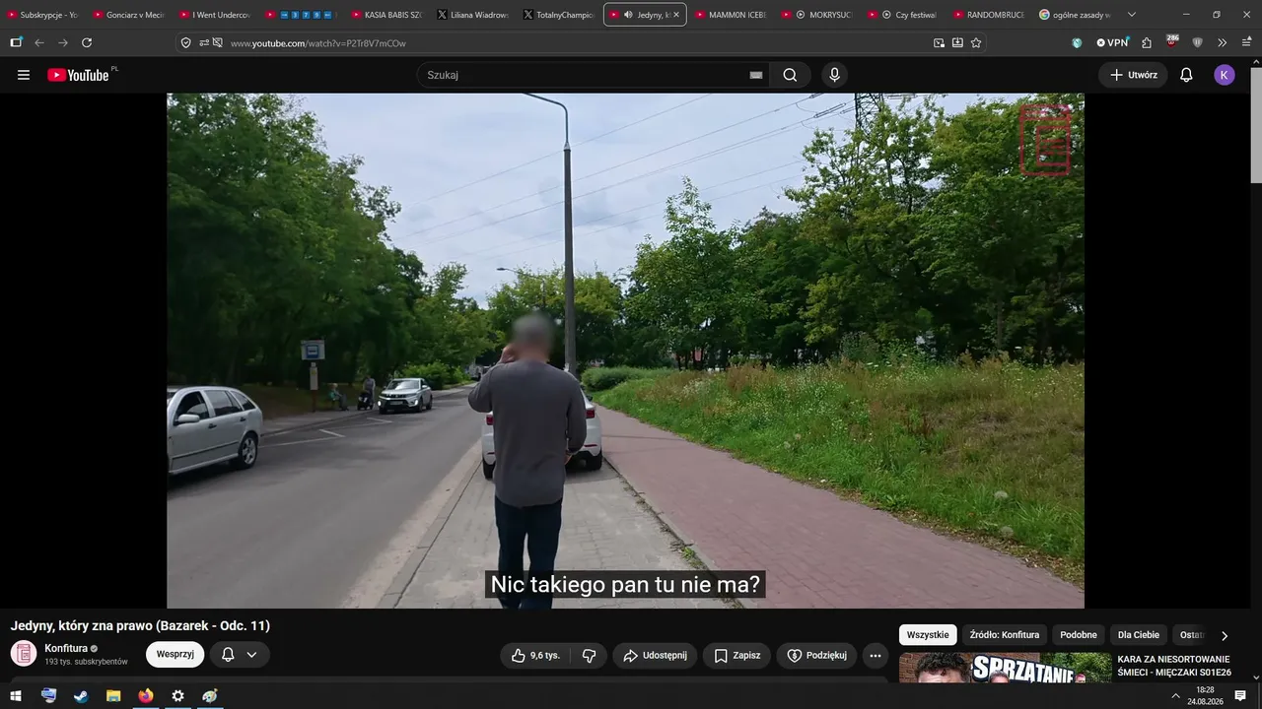Click Udostępnij to share the video
1262x709 pixels.
(x=655, y=655)
